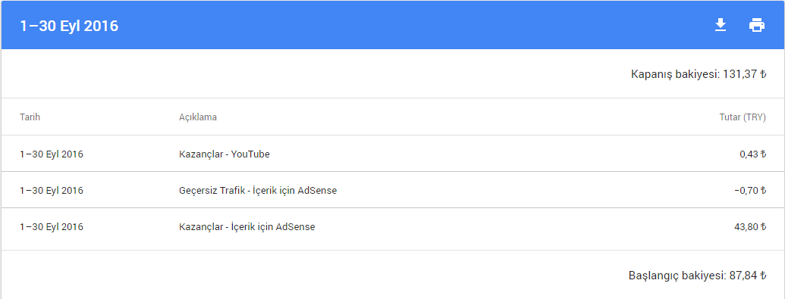Print the 1–30 Eyl 2016 statement
Viewport: 785px width, 299px height.
(756, 25)
